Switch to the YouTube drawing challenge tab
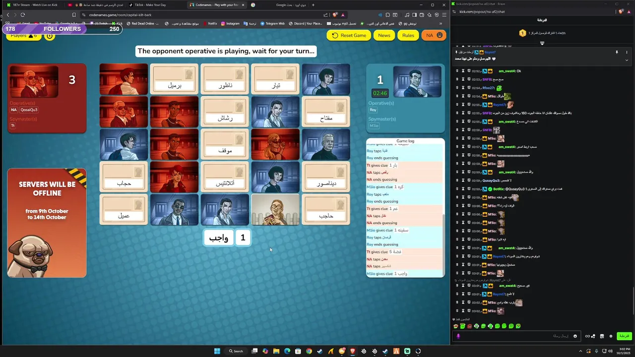Viewport: 635px width, 357px height. (x=96, y=5)
